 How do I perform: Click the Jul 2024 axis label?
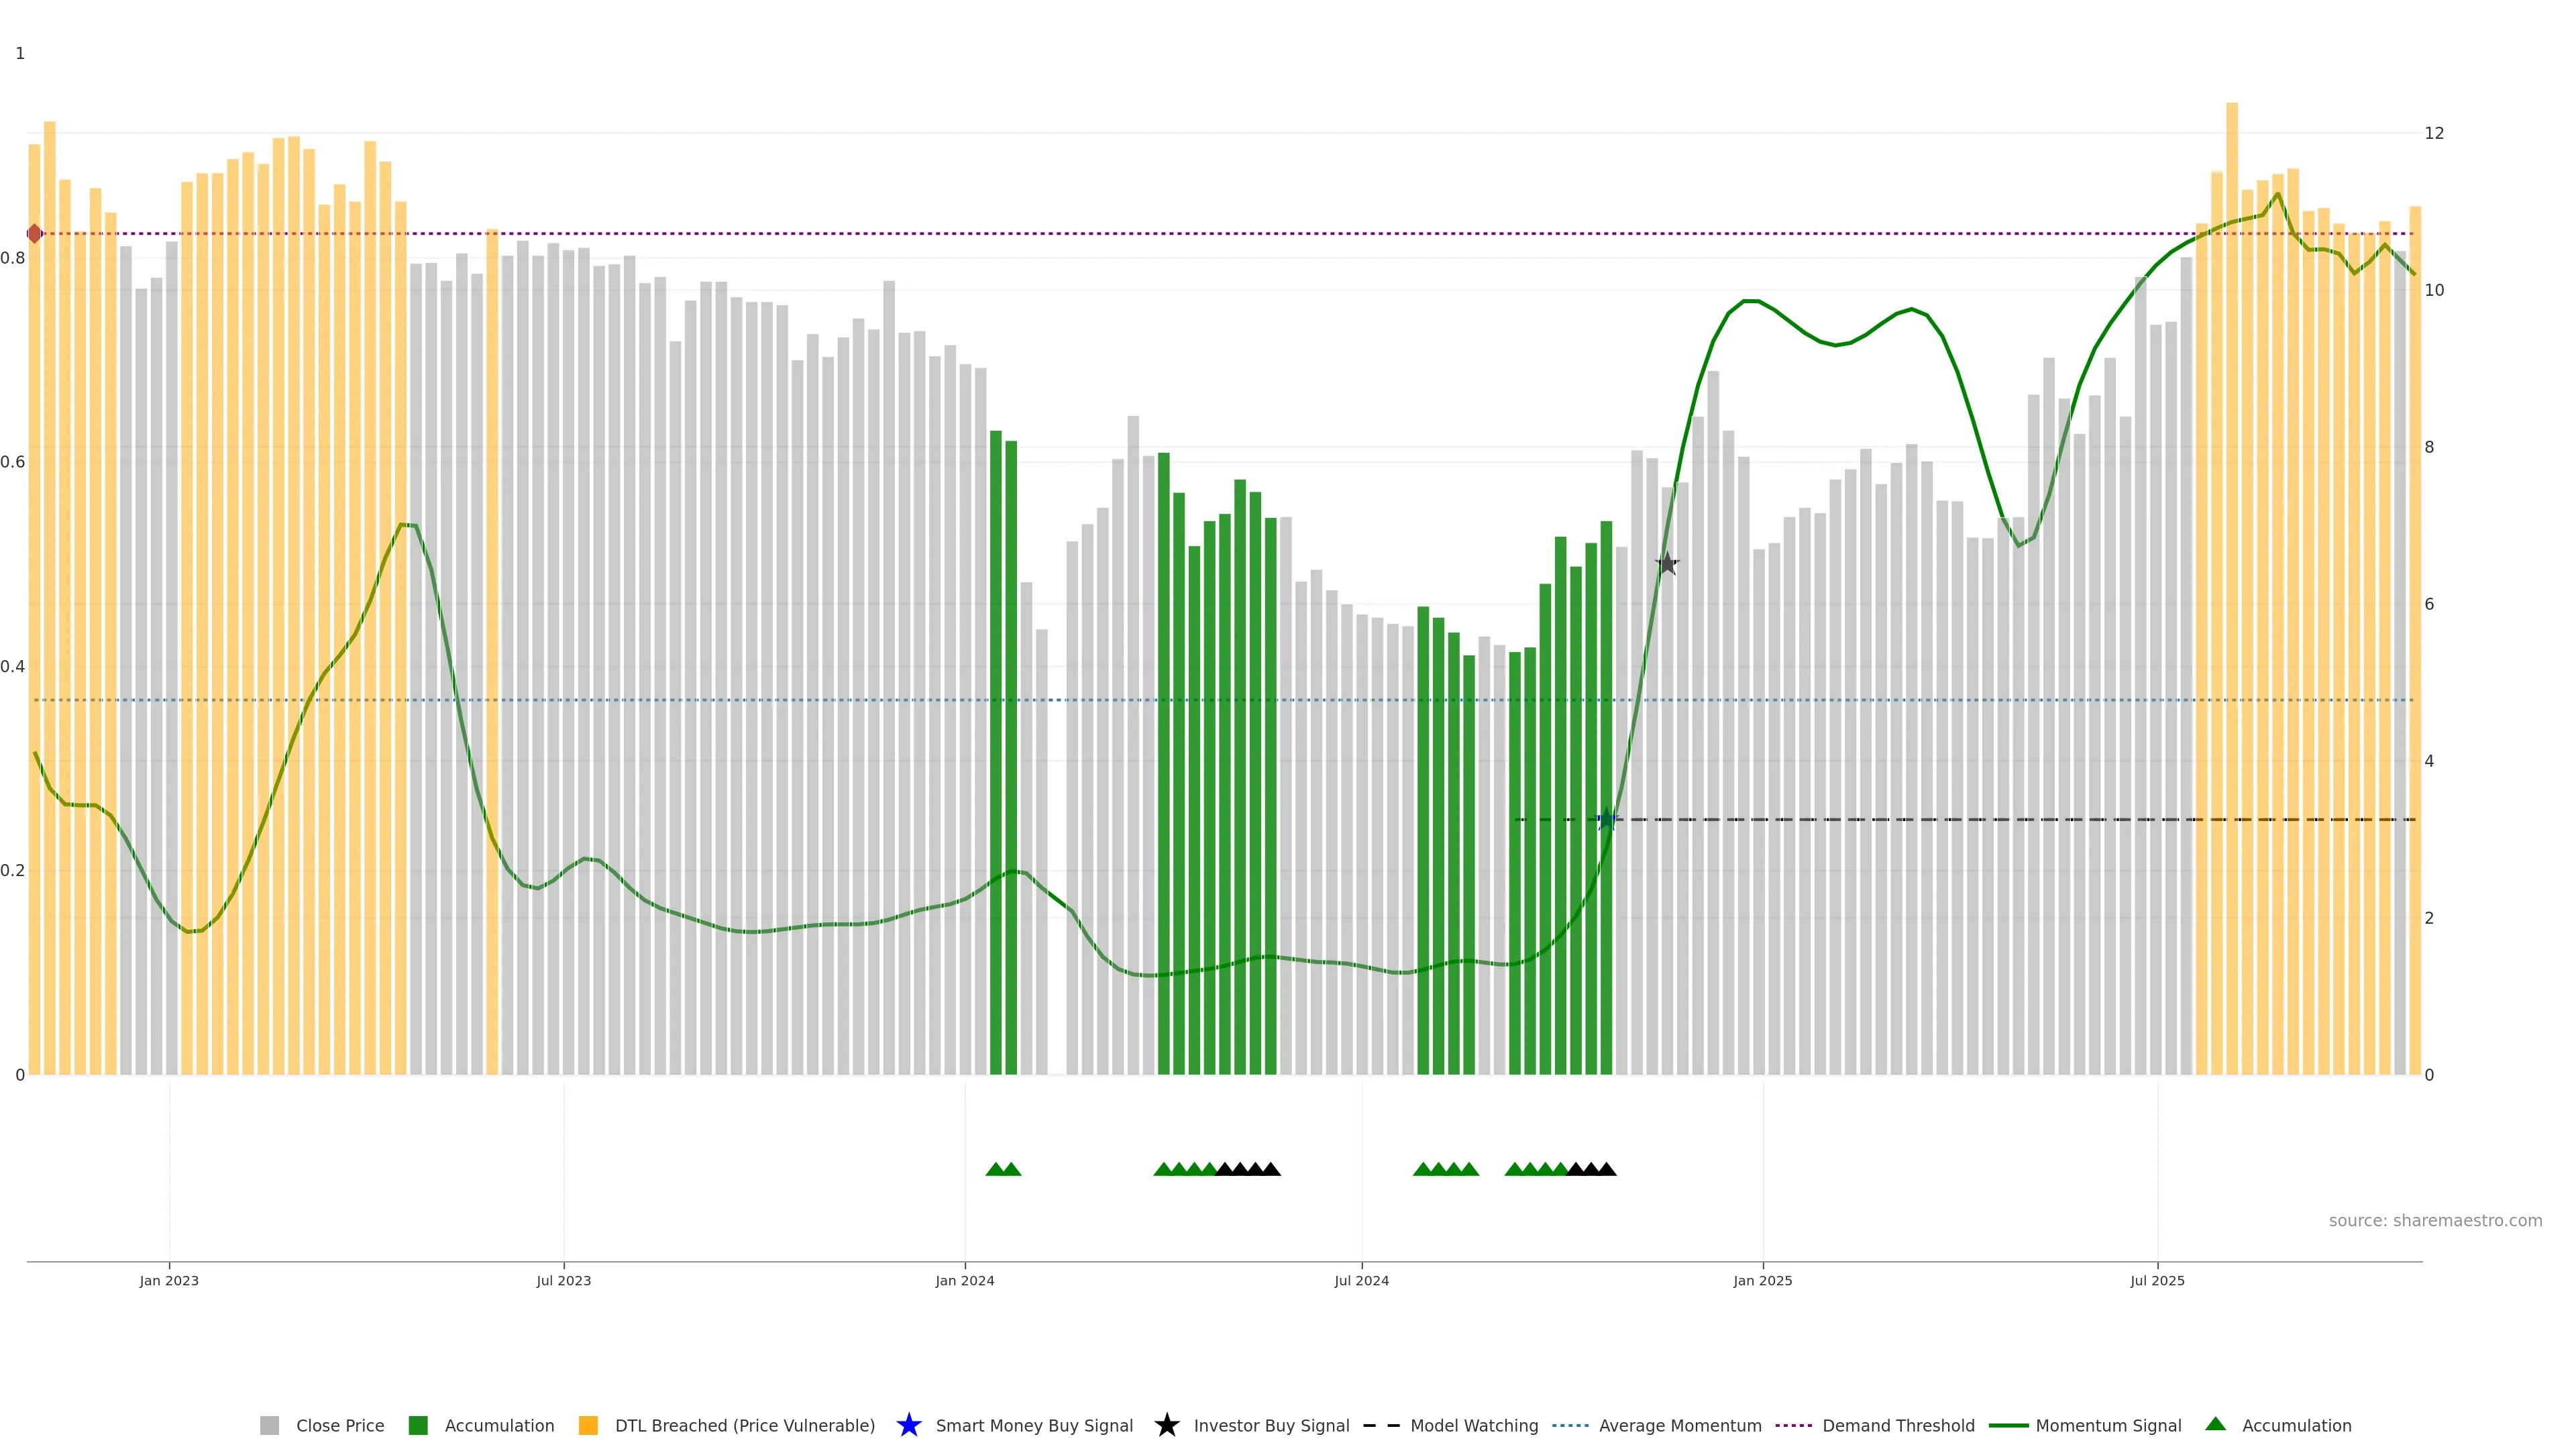point(1361,1281)
